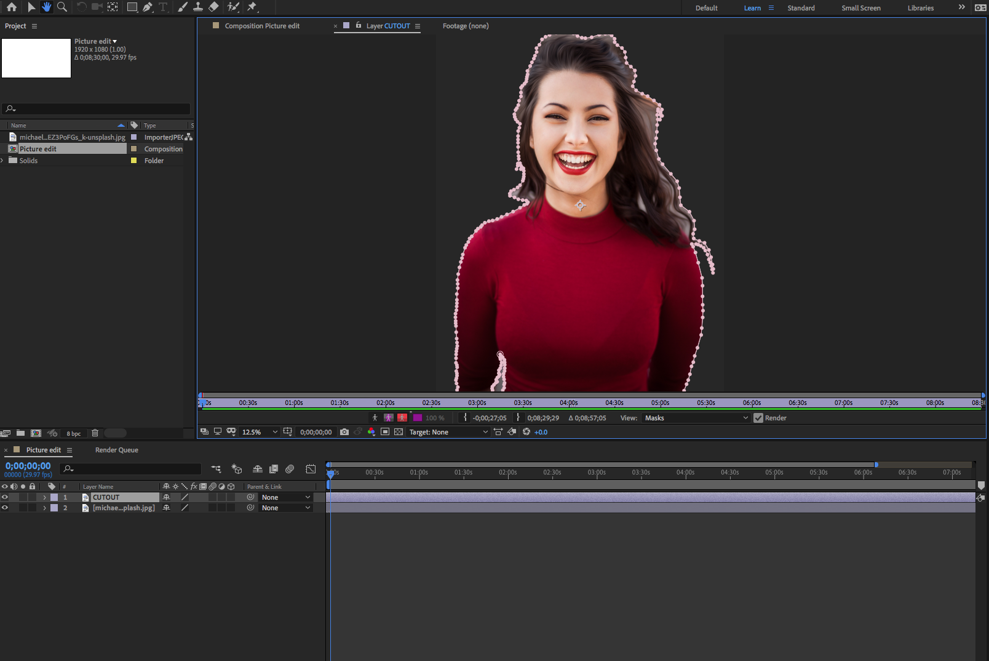The width and height of the screenshot is (989, 661).
Task: Create a new folder in Project panel
Action: 20,433
